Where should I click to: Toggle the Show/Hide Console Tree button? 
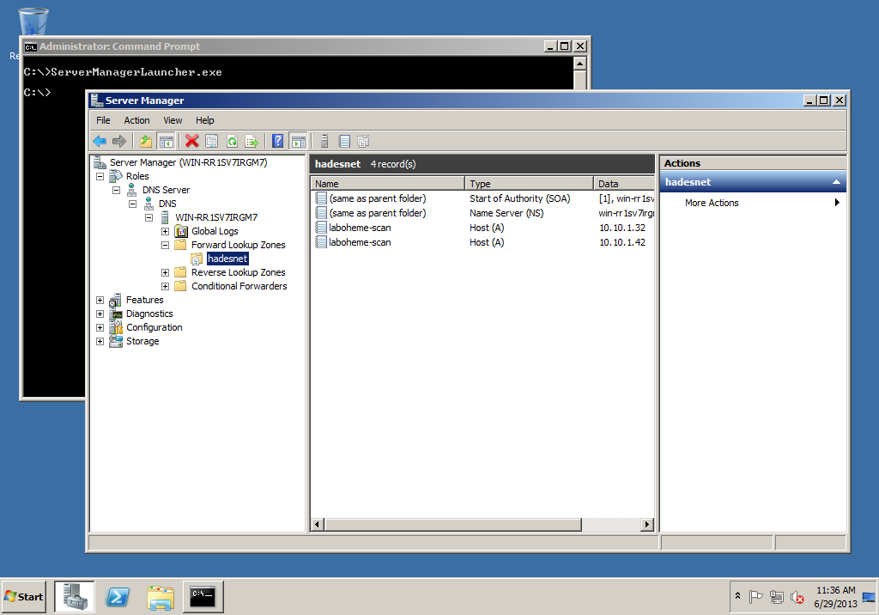(167, 142)
